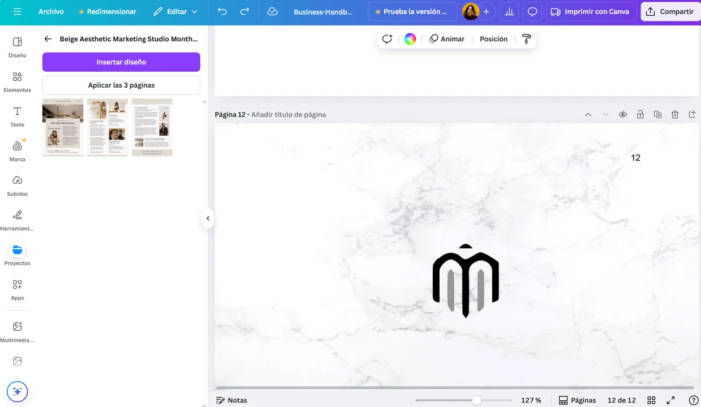Open the Elementos sidebar panel
This screenshot has height=407, width=701.
(x=18, y=82)
